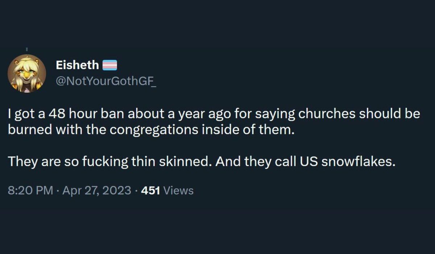Click the 451 view count number
The image size is (435, 254).
150,190
